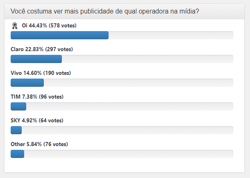Click the blue filled bar for Other

(x=17, y=154)
